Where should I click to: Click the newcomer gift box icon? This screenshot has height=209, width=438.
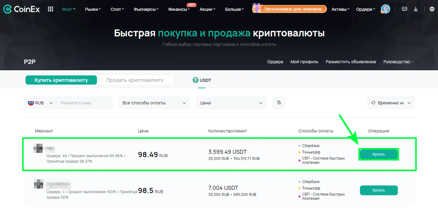click(x=257, y=8)
